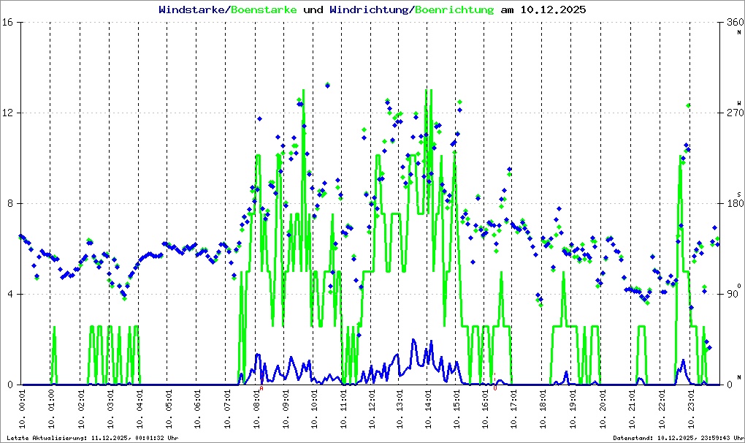The width and height of the screenshot is (745, 443).
Task: Click the blue "Windrichtung" title word
Action: click(x=369, y=10)
